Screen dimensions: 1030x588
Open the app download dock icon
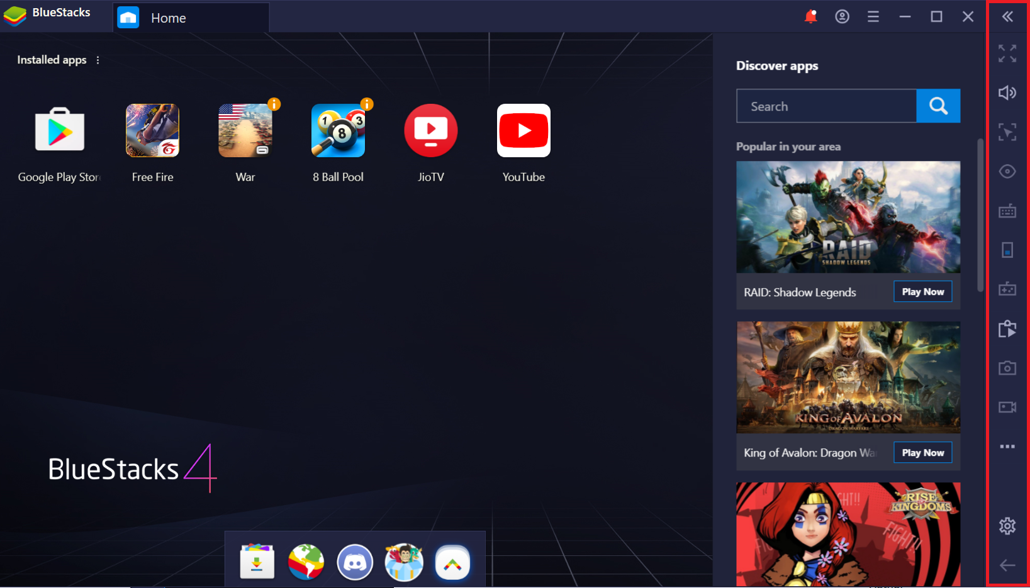click(x=257, y=562)
